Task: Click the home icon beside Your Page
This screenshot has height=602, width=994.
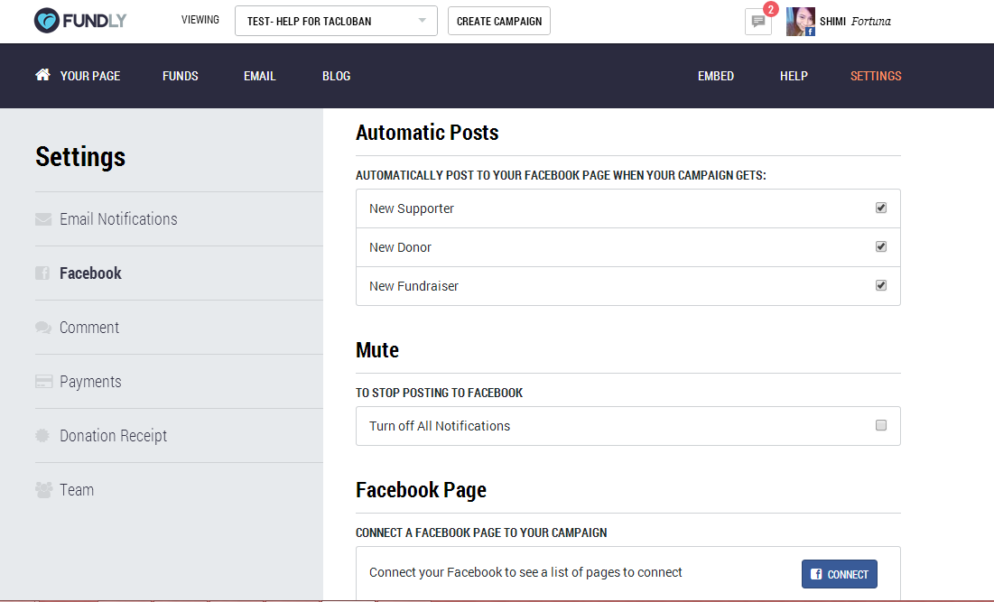Action: point(42,75)
